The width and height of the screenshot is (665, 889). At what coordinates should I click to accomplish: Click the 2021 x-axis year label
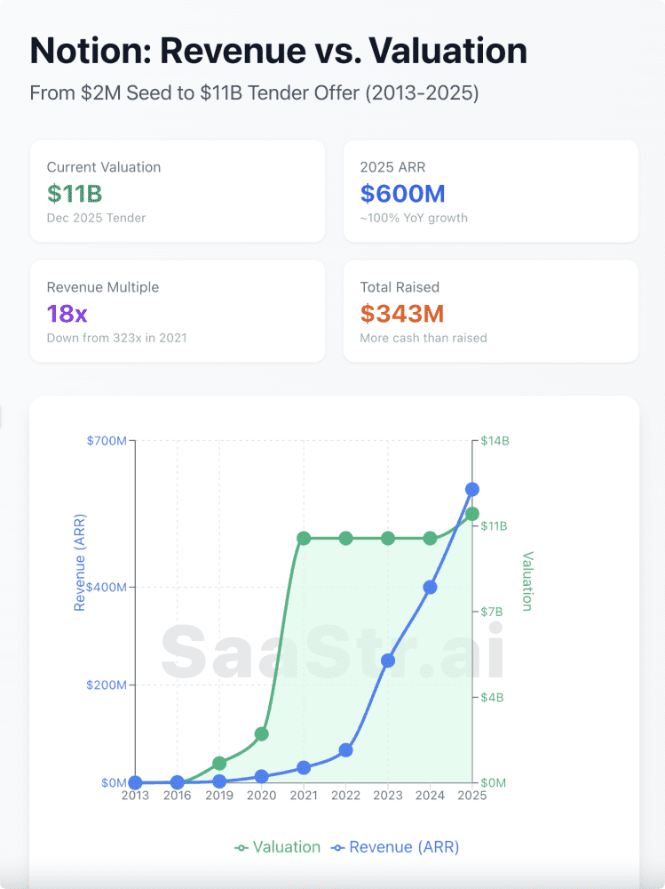click(304, 796)
